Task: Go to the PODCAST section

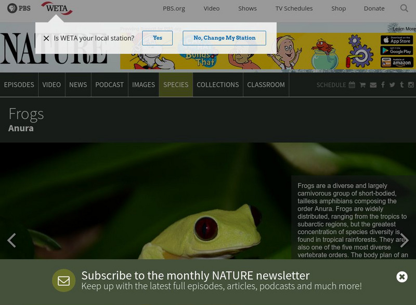Action: click(x=110, y=85)
